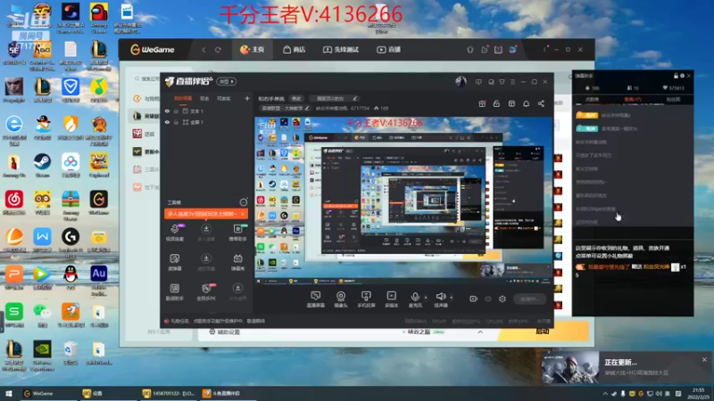The image size is (714, 401).
Task: Open microphone options arrow
Action: pos(426,298)
